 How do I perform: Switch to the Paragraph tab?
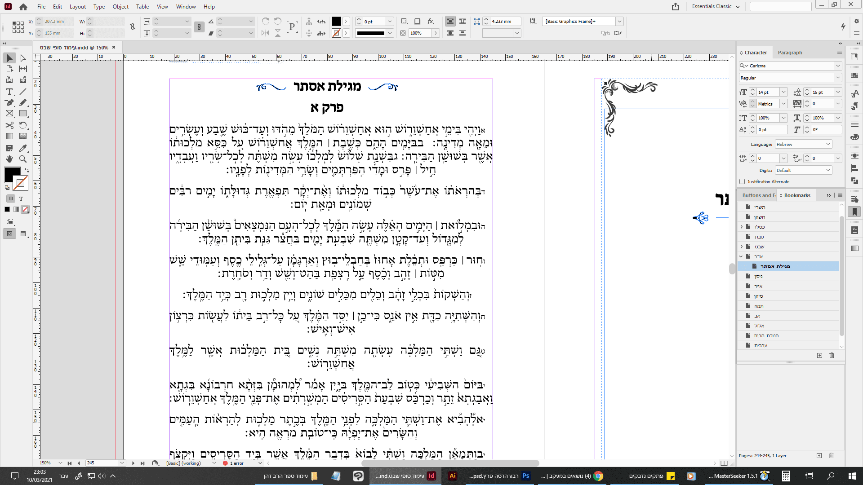790,53
